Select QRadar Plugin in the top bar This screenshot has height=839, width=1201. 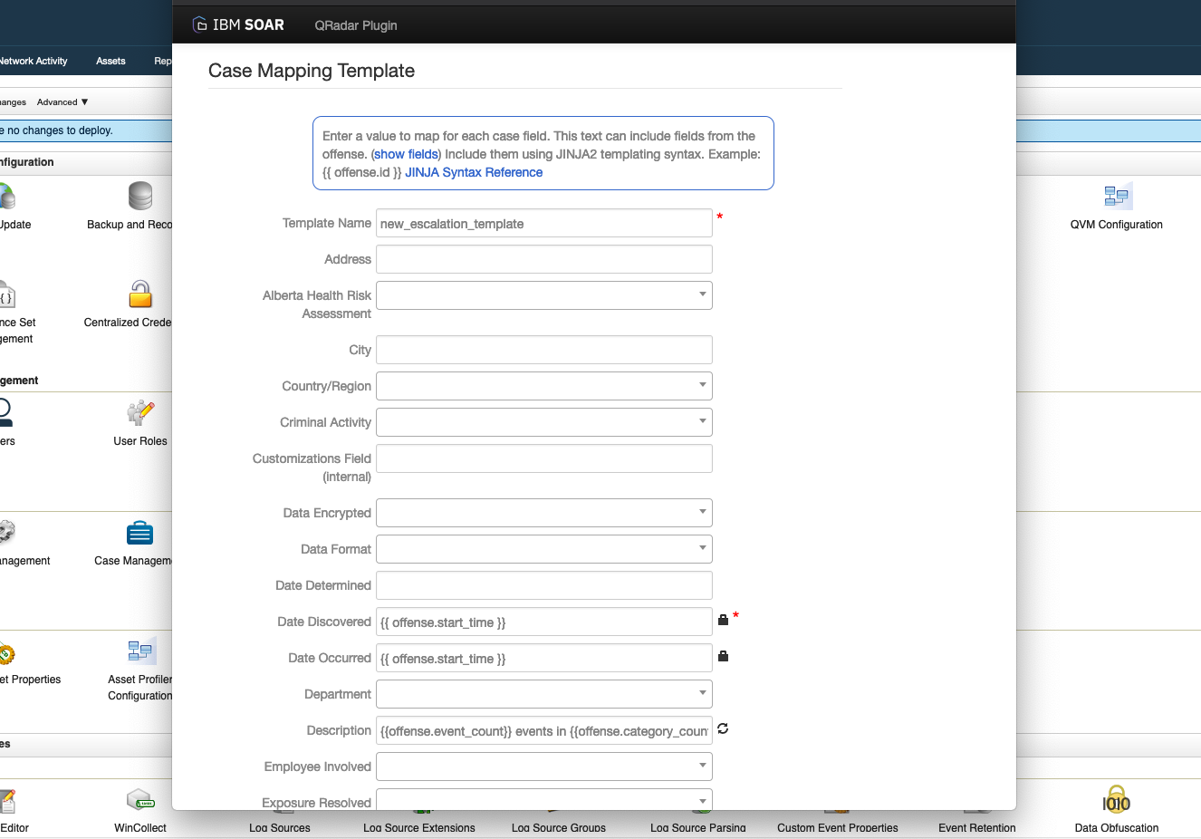pos(355,25)
